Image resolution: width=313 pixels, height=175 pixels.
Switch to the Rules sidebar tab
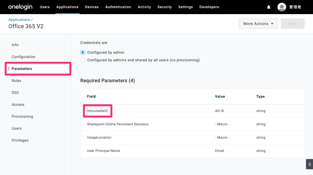click(x=16, y=81)
